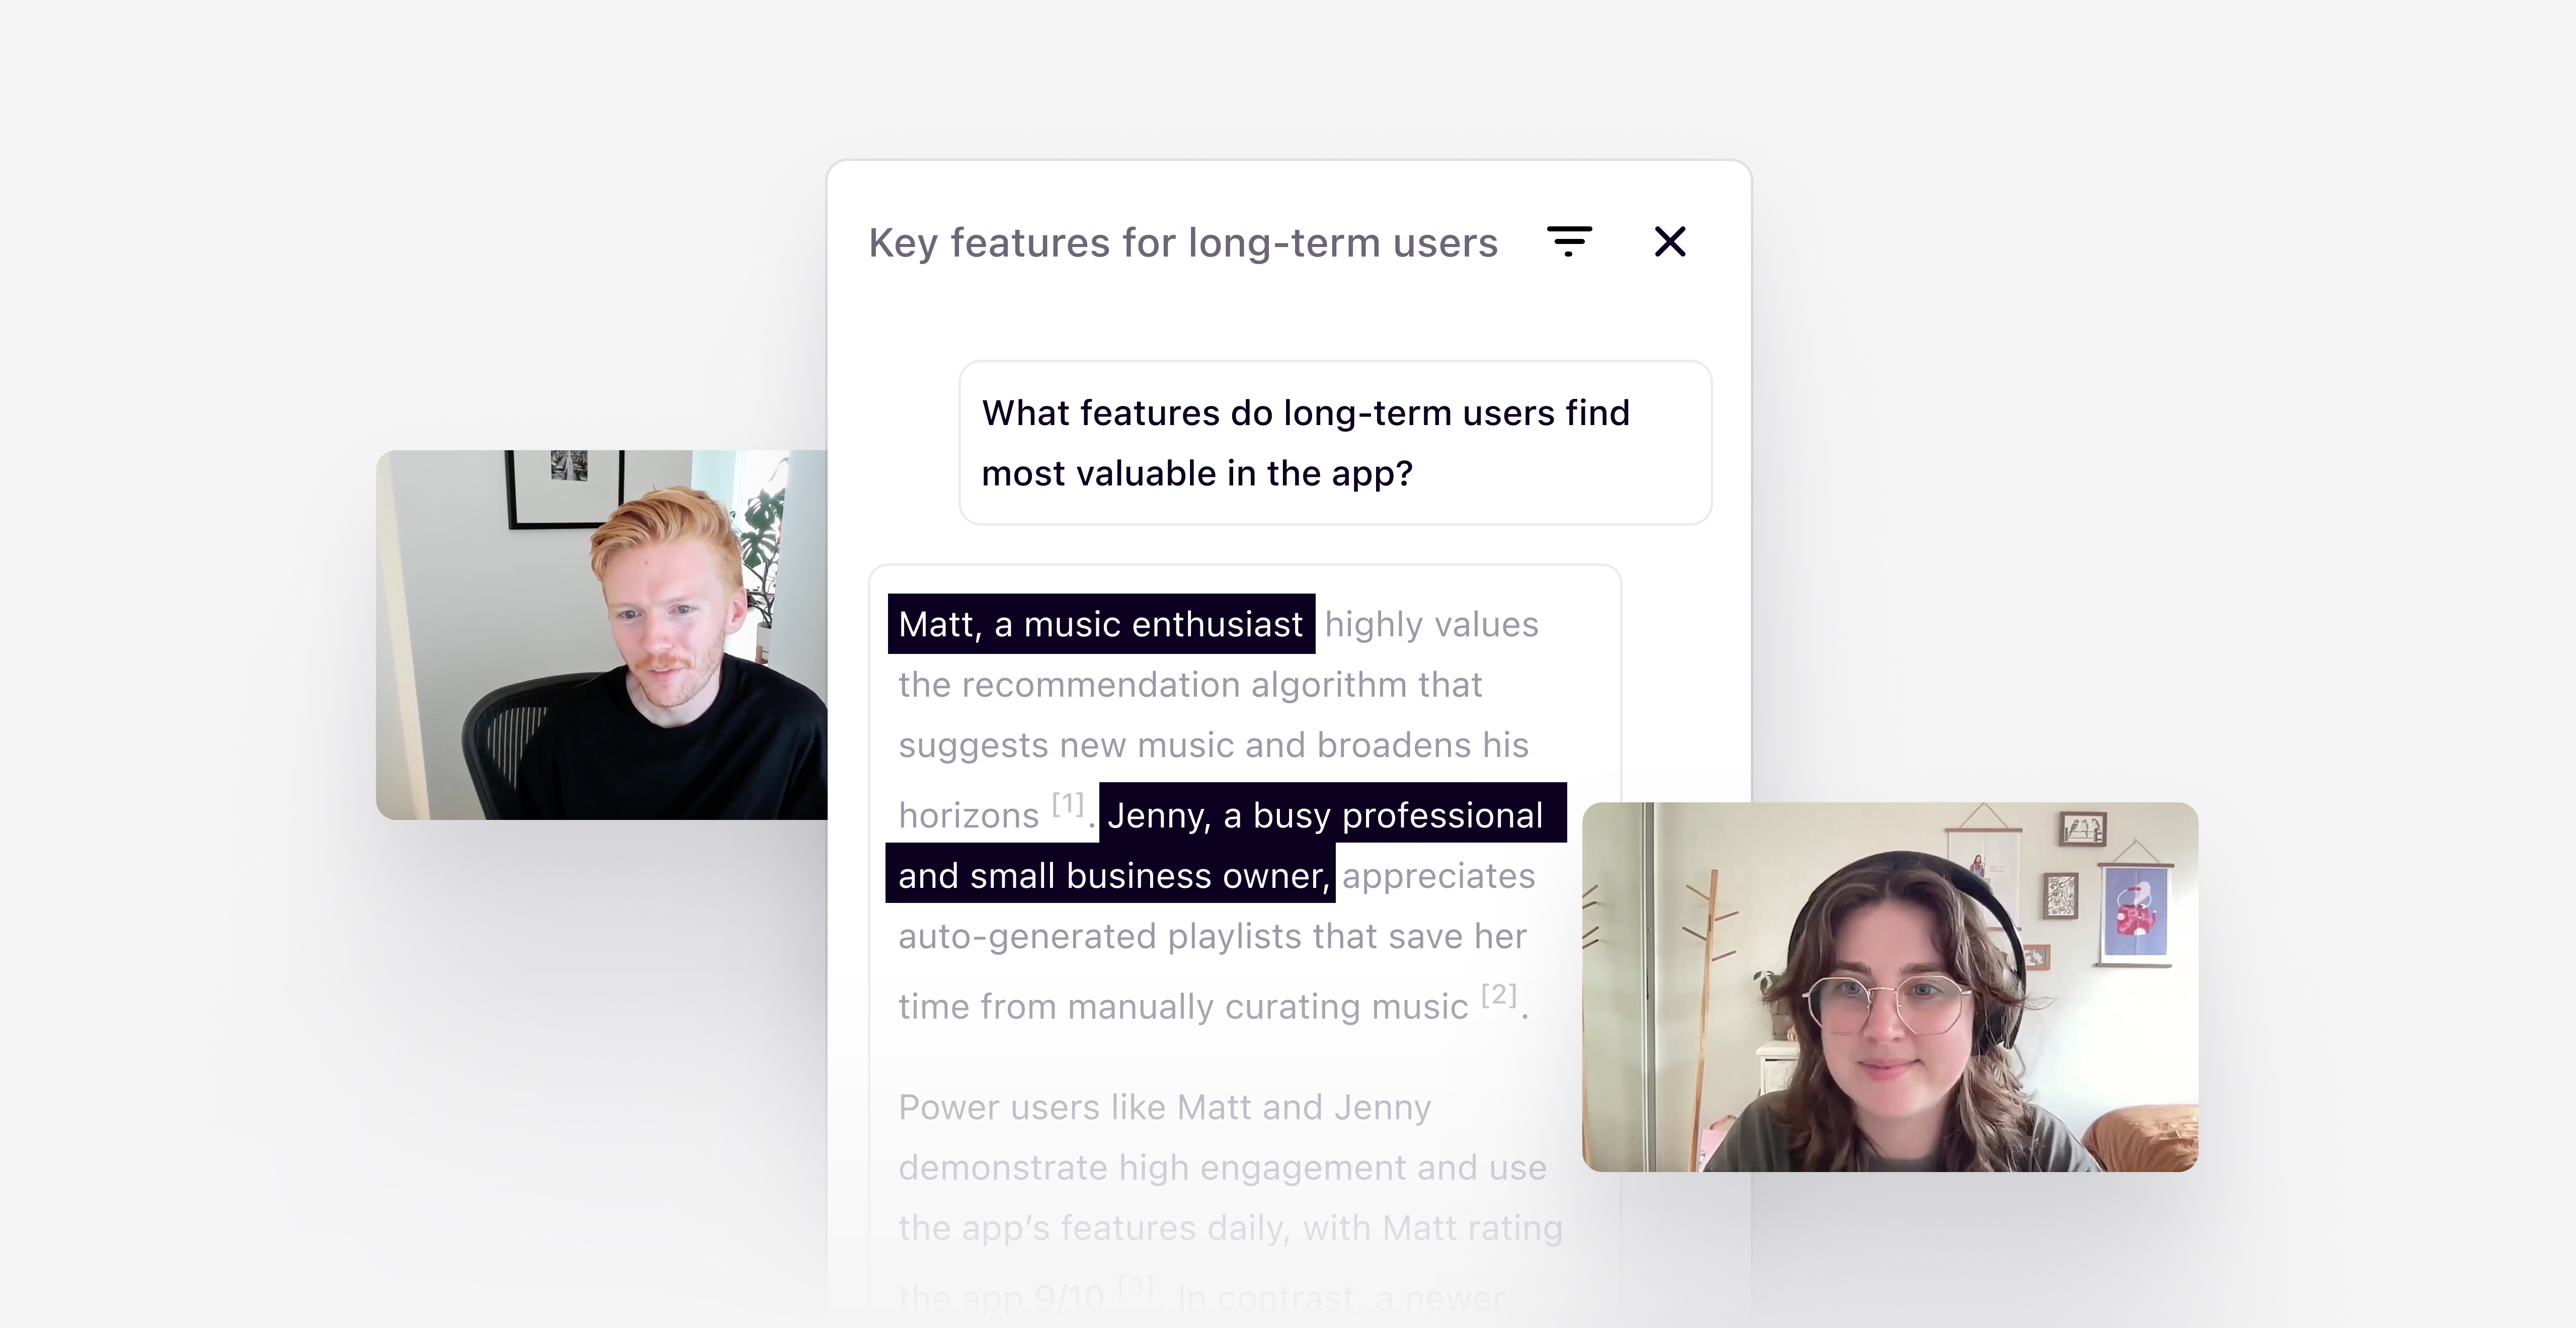Open citation reference [3]
Viewport: 2576px width, 1328px height.
1136,1286
